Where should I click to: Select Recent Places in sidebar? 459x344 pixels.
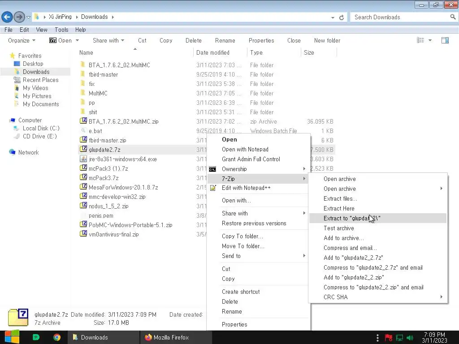[40, 80]
